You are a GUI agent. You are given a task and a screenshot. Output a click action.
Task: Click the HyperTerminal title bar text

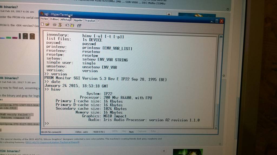pyautogui.click(x=58, y=15)
